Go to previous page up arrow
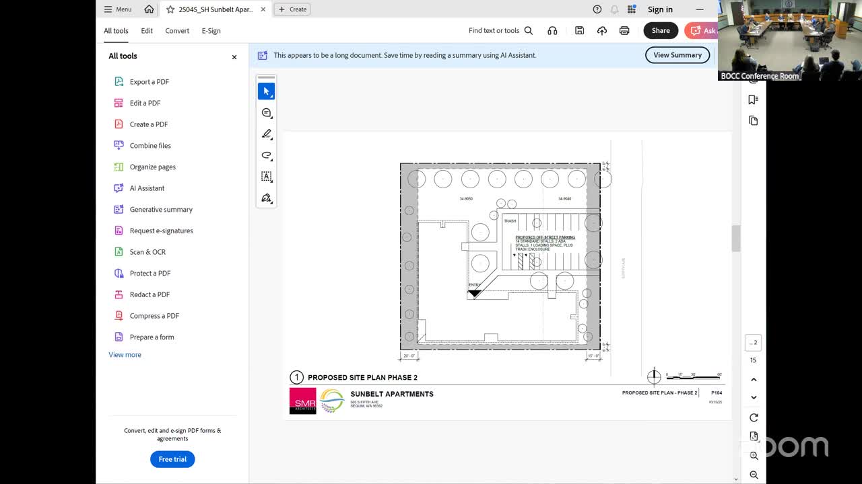The height and width of the screenshot is (484, 862). click(754, 380)
